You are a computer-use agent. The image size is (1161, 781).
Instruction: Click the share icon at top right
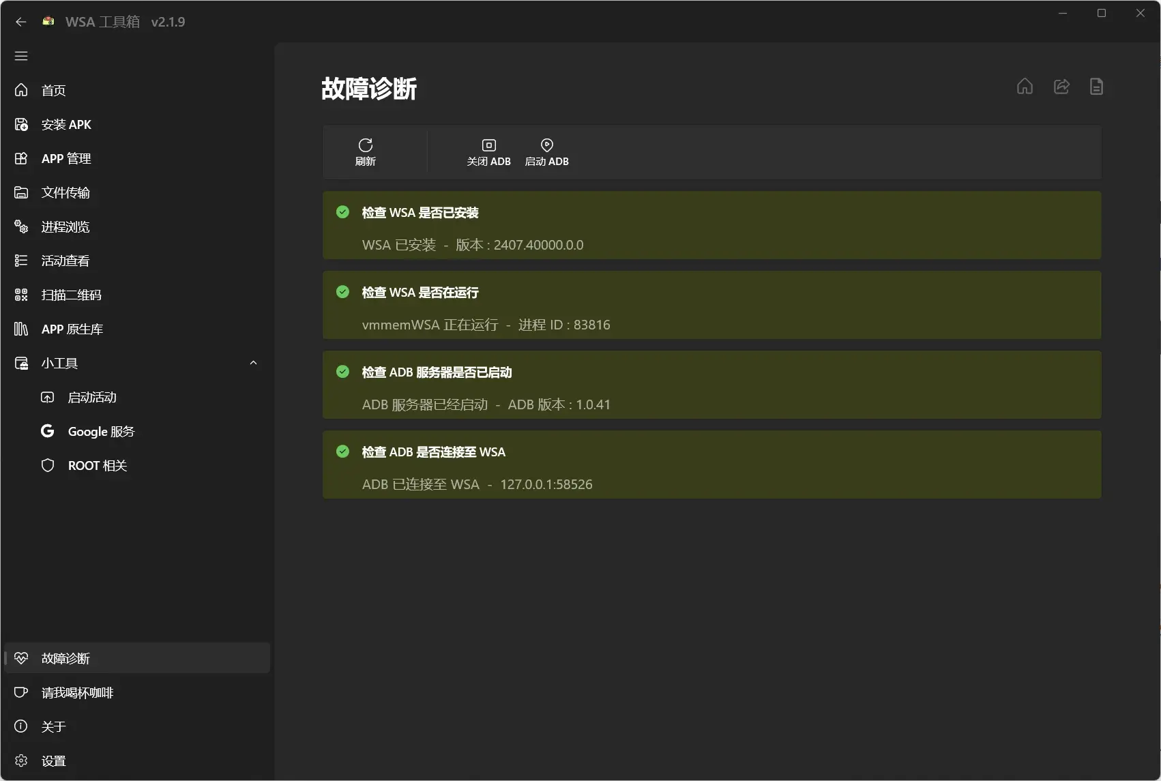pyautogui.click(x=1061, y=87)
